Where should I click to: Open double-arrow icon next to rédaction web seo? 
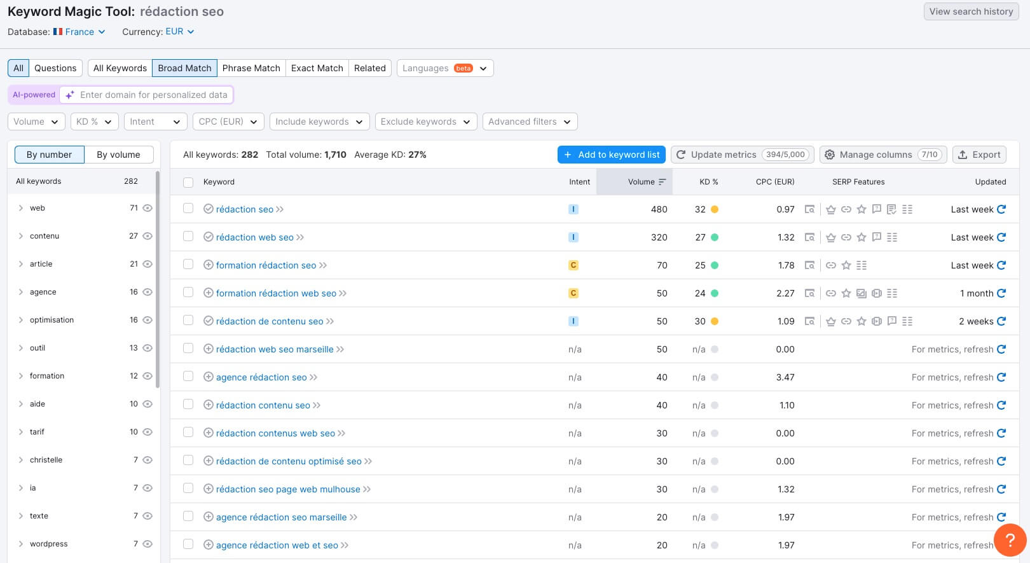[x=300, y=237]
